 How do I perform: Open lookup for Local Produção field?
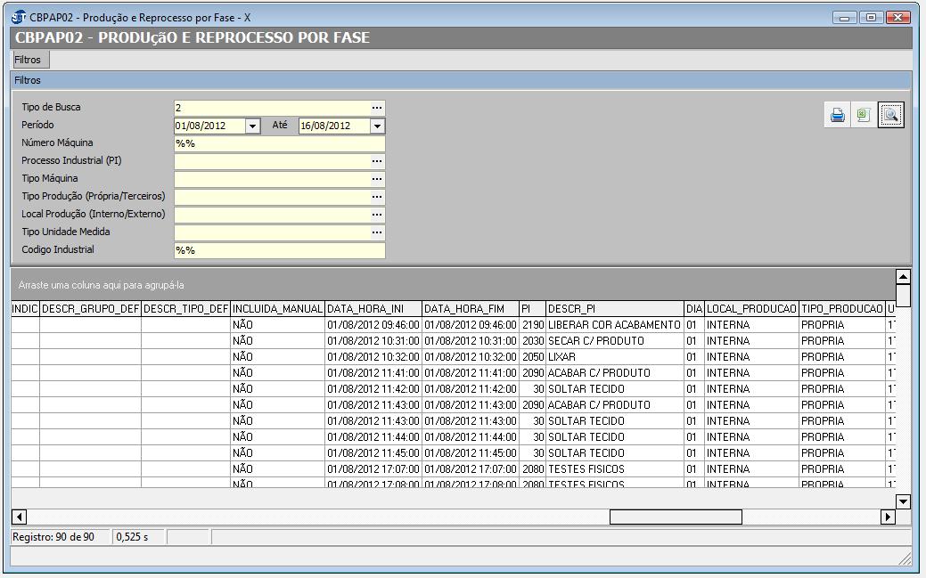[x=377, y=215]
